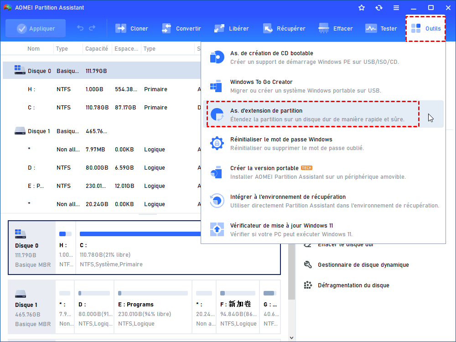Viewport: 456px width, 342px height.
Task: Select the D: partition row
Action: (102, 168)
